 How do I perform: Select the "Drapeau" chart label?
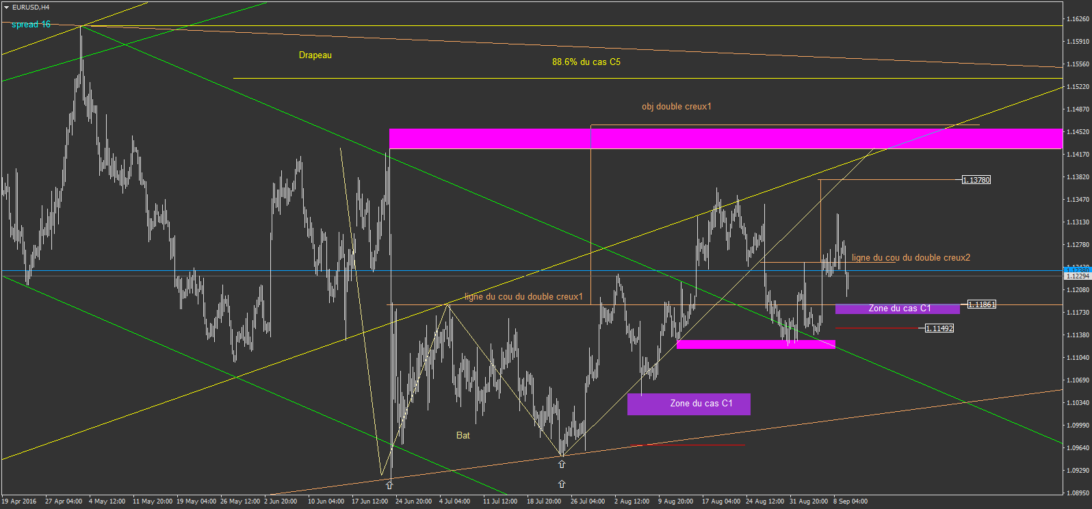(x=315, y=55)
